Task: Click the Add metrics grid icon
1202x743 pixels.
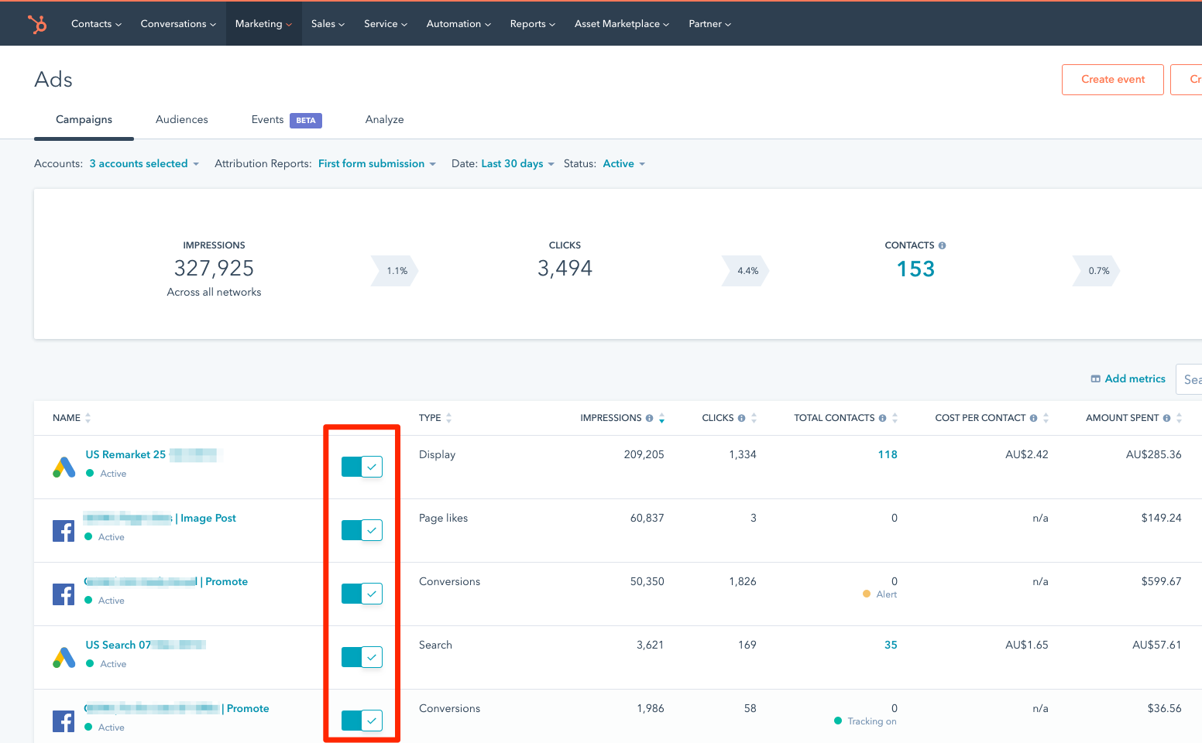Action: (1095, 378)
